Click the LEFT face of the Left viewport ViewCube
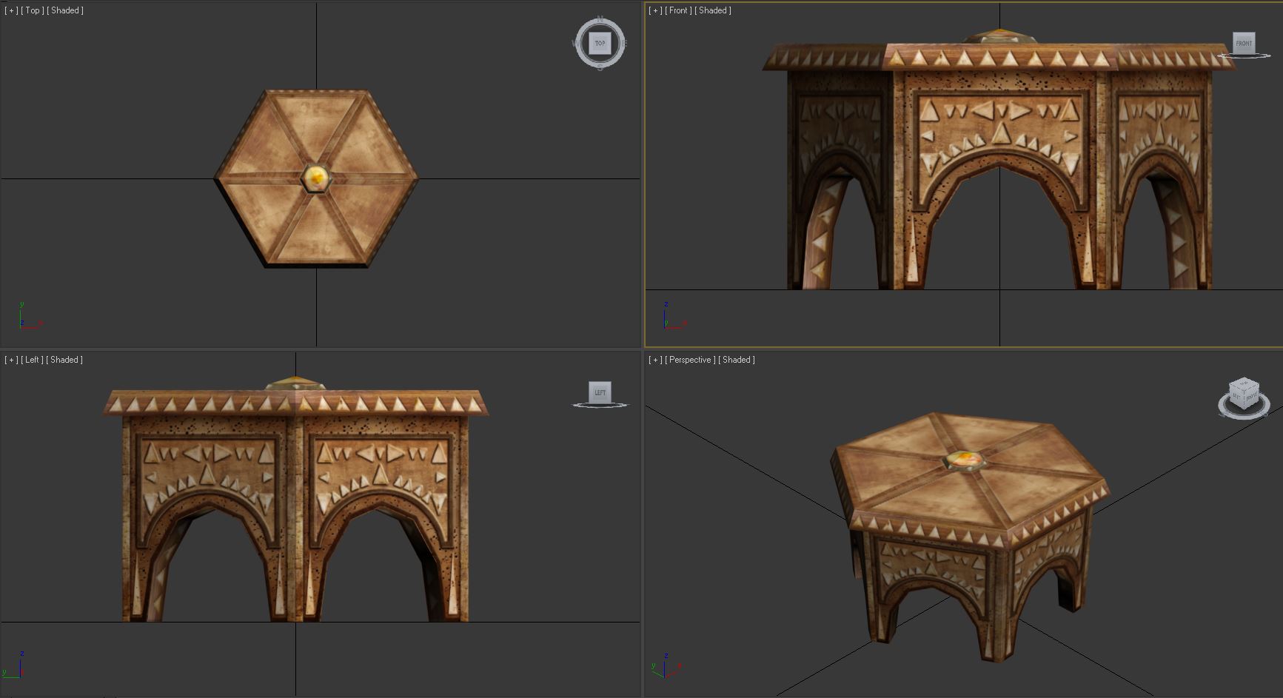Image resolution: width=1283 pixels, height=698 pixels. coord(600,392)
